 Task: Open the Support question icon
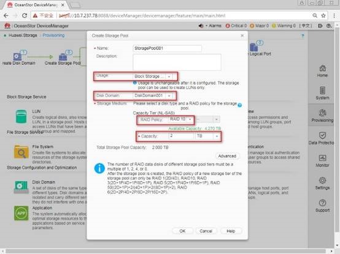tap(322, 203)
